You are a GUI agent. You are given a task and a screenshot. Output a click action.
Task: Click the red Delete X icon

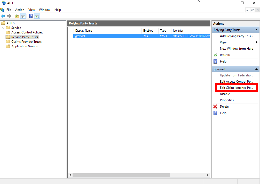pyautogui.click(x=215, y=107)
